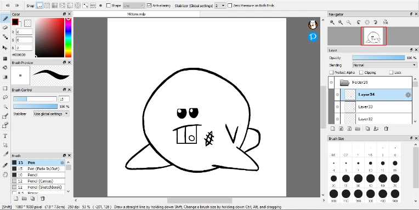Click the Navigator canvas thumbnail
The width and height of the screenshot is (419, 210).
click(373, 36)
